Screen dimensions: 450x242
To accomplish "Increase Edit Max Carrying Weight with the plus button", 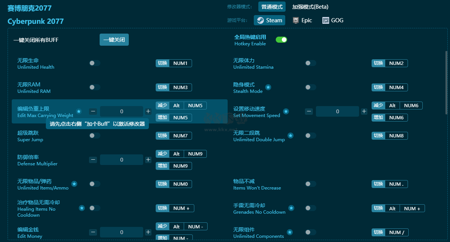I will point(148,111).
